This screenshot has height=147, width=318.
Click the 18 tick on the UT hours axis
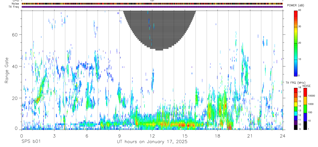[217, 136]
